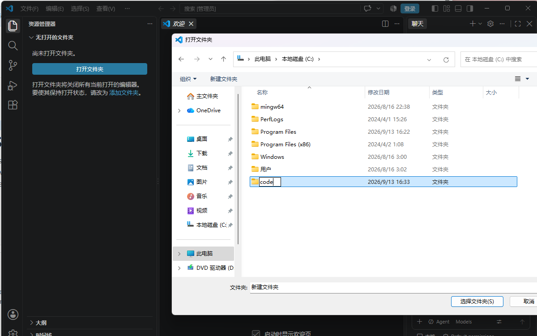The height and width of the screenshot is (336, 537).
Task: Expand OneDrive in the navigation pane
Action: pos(179,111)
